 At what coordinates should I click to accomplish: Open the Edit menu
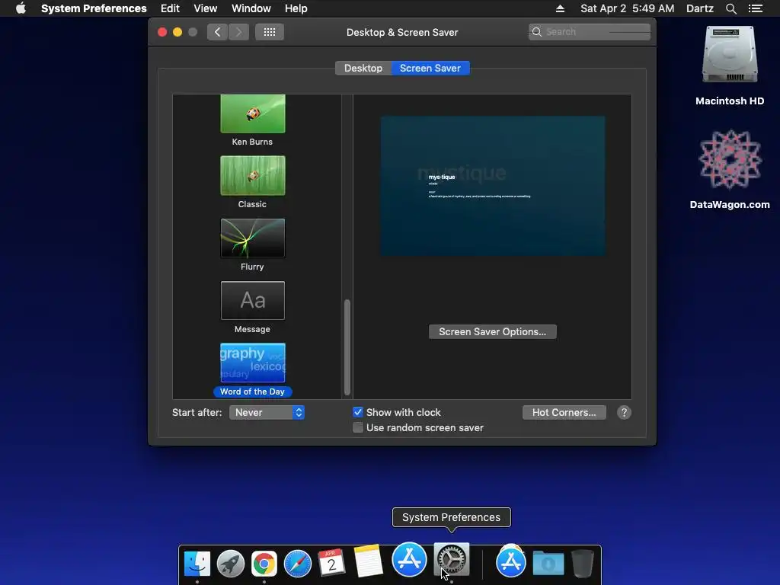pyautogui.click(x=170, y=8)
